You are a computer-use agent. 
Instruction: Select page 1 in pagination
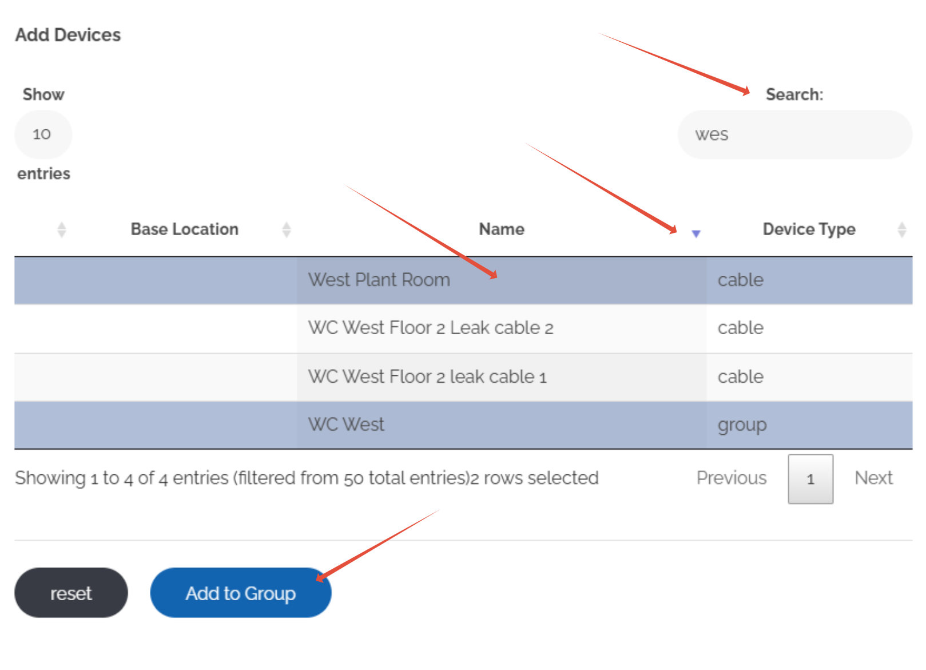coord(810,479)
